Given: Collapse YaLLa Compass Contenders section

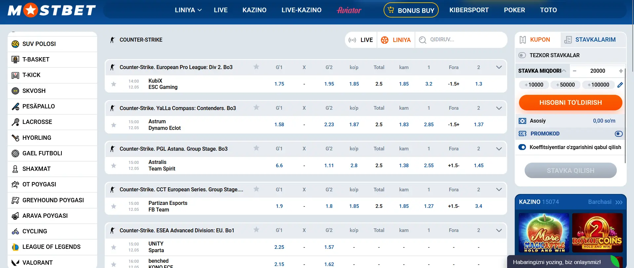Looking at the screenshot, I should 499,108.
